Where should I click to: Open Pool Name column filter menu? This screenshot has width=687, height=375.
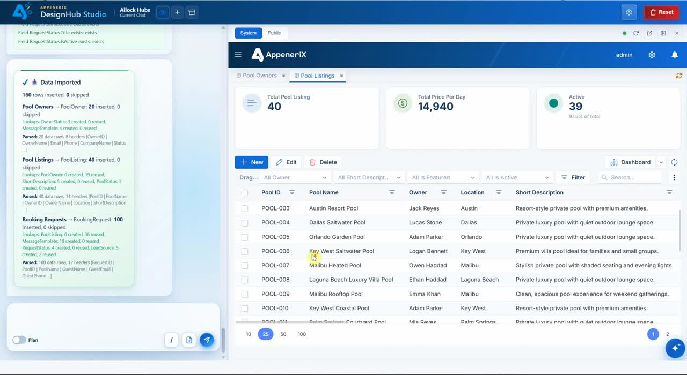click(392, 192)
